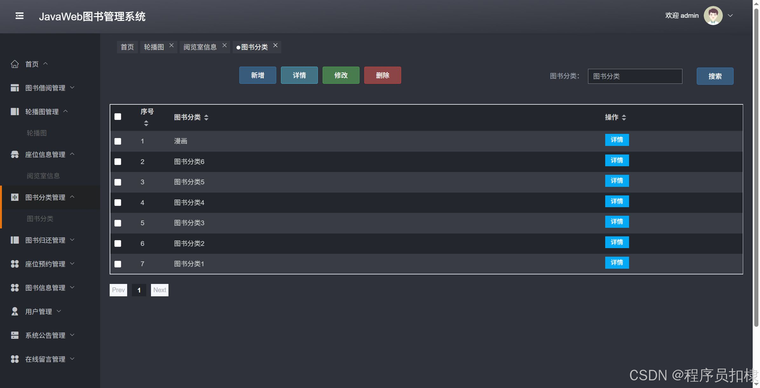Click the 用户管理 person icon
760x388 pixels.
click(x=15, y=312)
